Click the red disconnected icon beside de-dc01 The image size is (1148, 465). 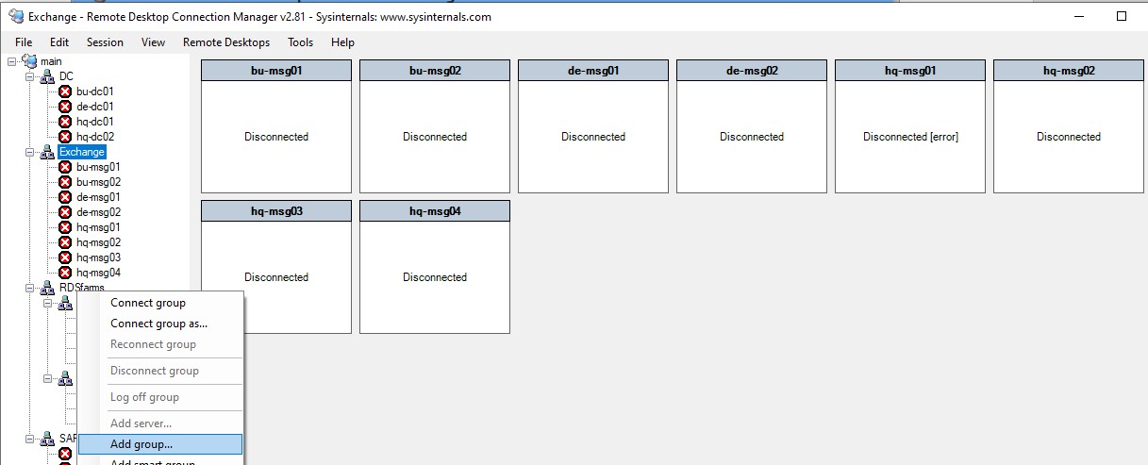[x=65, y=107]
